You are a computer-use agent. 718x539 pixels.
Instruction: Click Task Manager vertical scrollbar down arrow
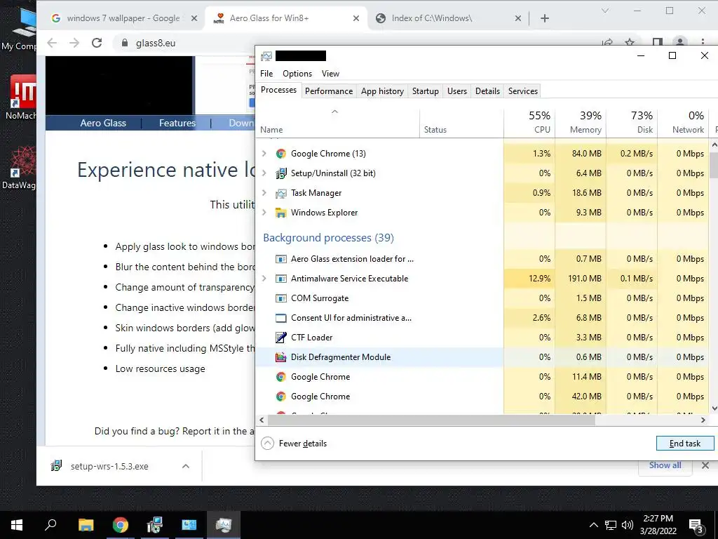point(714,408)
